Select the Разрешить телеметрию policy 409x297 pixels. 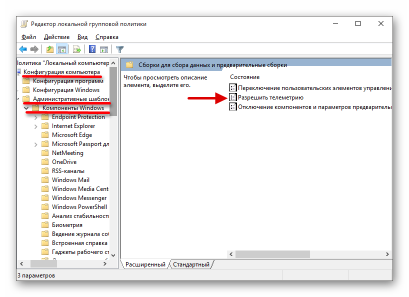[270, 97]
